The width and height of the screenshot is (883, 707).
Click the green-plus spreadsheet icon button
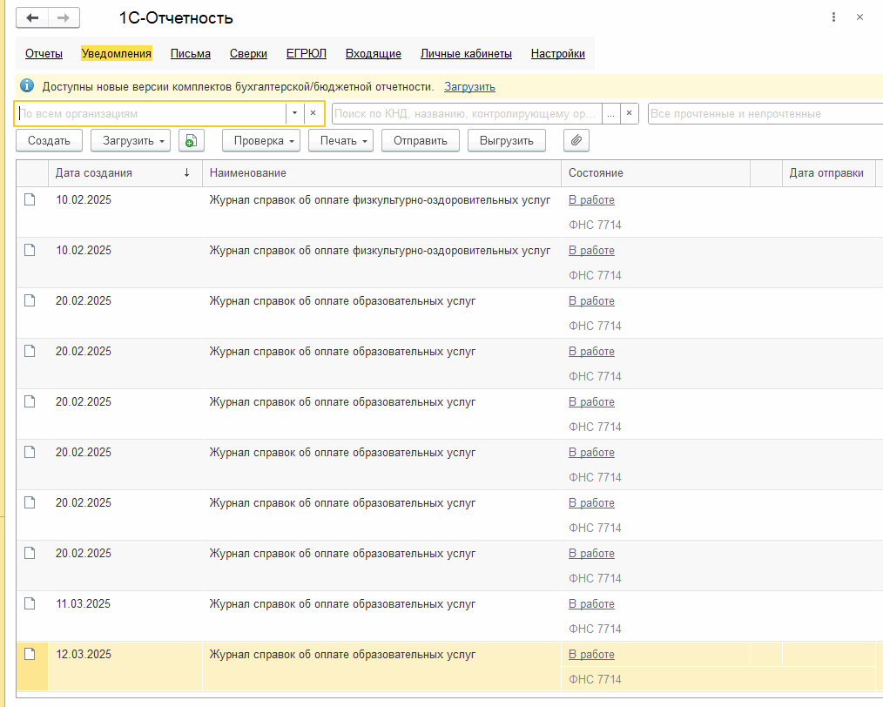(191, 140)
